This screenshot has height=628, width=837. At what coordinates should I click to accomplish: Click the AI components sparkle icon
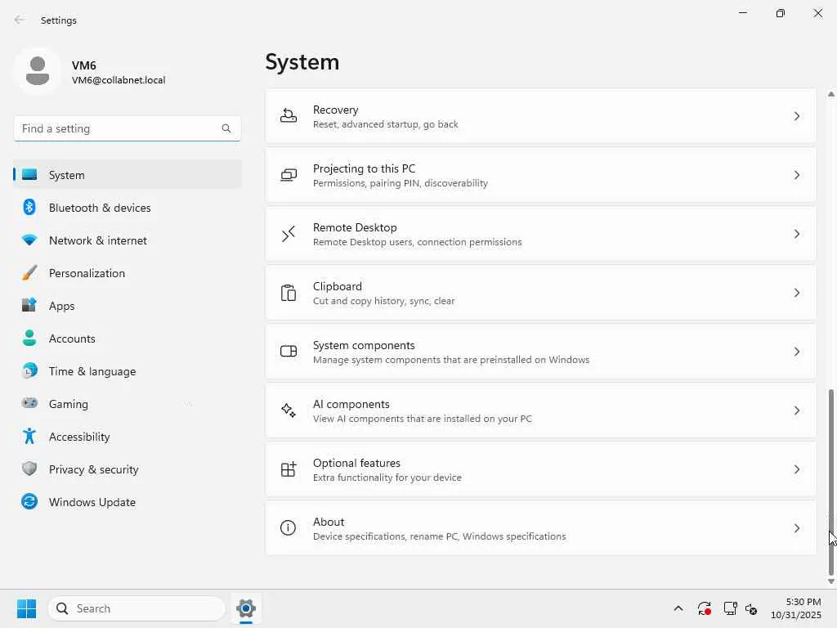coord(289,410)
